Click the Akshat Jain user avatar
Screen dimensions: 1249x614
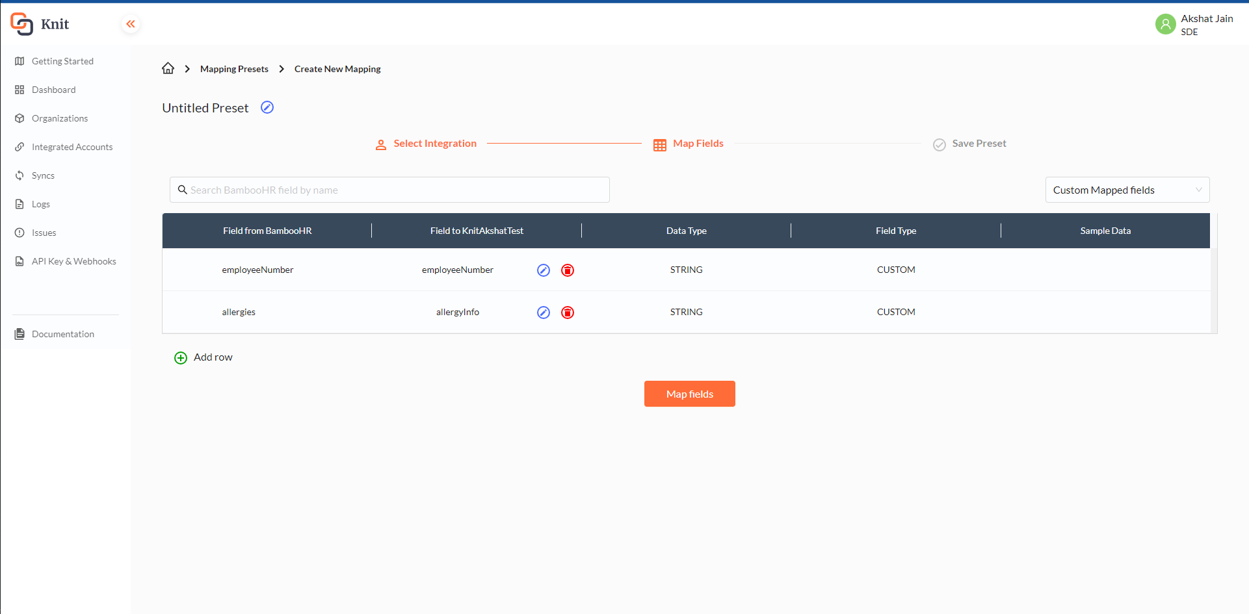point(1165,25)
